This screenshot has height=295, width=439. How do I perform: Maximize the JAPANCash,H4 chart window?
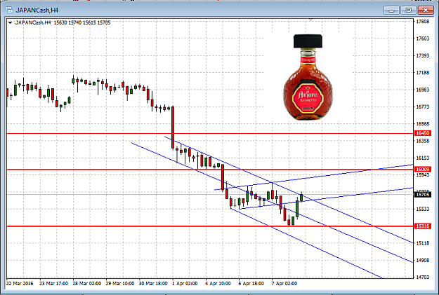pyautogui.click(x=409, y=11)
